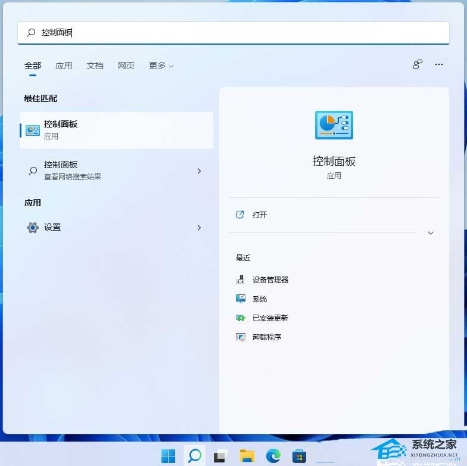This screenshot has width=467, height=466.
Task: Click the large Control Panel icon in the details pane
Action: coord(334,125)
